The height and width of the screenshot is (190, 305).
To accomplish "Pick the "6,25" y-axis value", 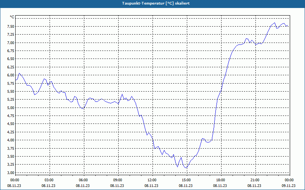I will [x=11, y=67].
